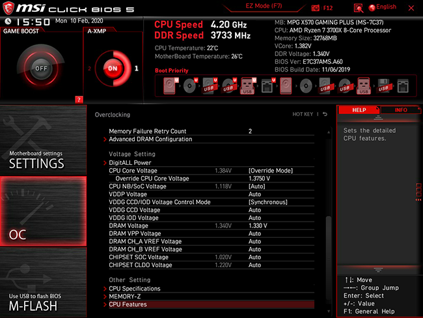Click the clock icon beside the time
423x318 pixels.
click(8, 21)
